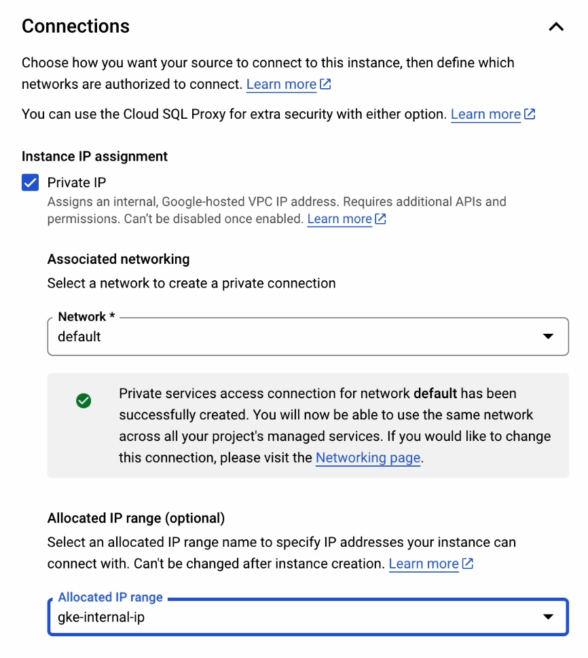This screenshot has height=658, width=588.
Task: Click external-link icon after authorized networks Learn more
Action: [x=326, y=85]
